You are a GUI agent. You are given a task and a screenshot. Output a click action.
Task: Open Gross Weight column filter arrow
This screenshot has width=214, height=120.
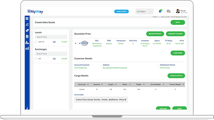[163, 84]
